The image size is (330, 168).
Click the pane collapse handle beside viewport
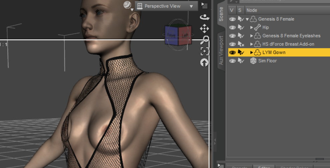click(x=215, y=142)
